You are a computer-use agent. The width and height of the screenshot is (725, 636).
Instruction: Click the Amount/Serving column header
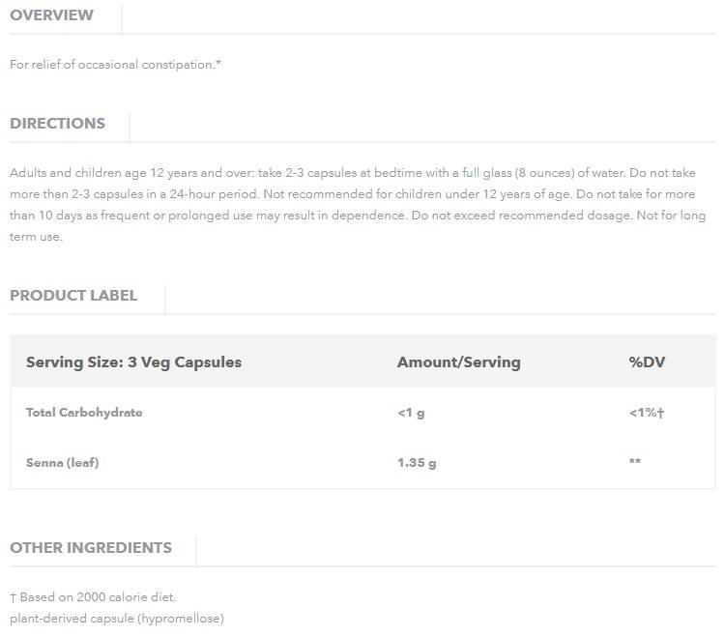(x=458, y=362)
